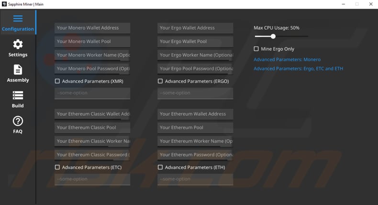The width and height of the screenshot is (378, 205).
Task: Select the Your Ethereum Wallet Address field
Action: coord(195,114)
